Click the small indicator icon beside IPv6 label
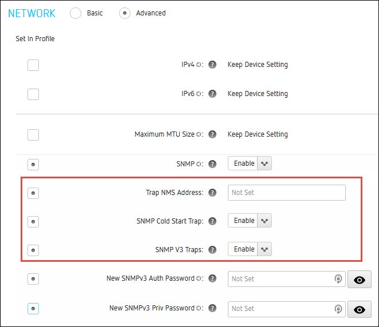This screenshot has height=327, width=379. tap(199, 94)
